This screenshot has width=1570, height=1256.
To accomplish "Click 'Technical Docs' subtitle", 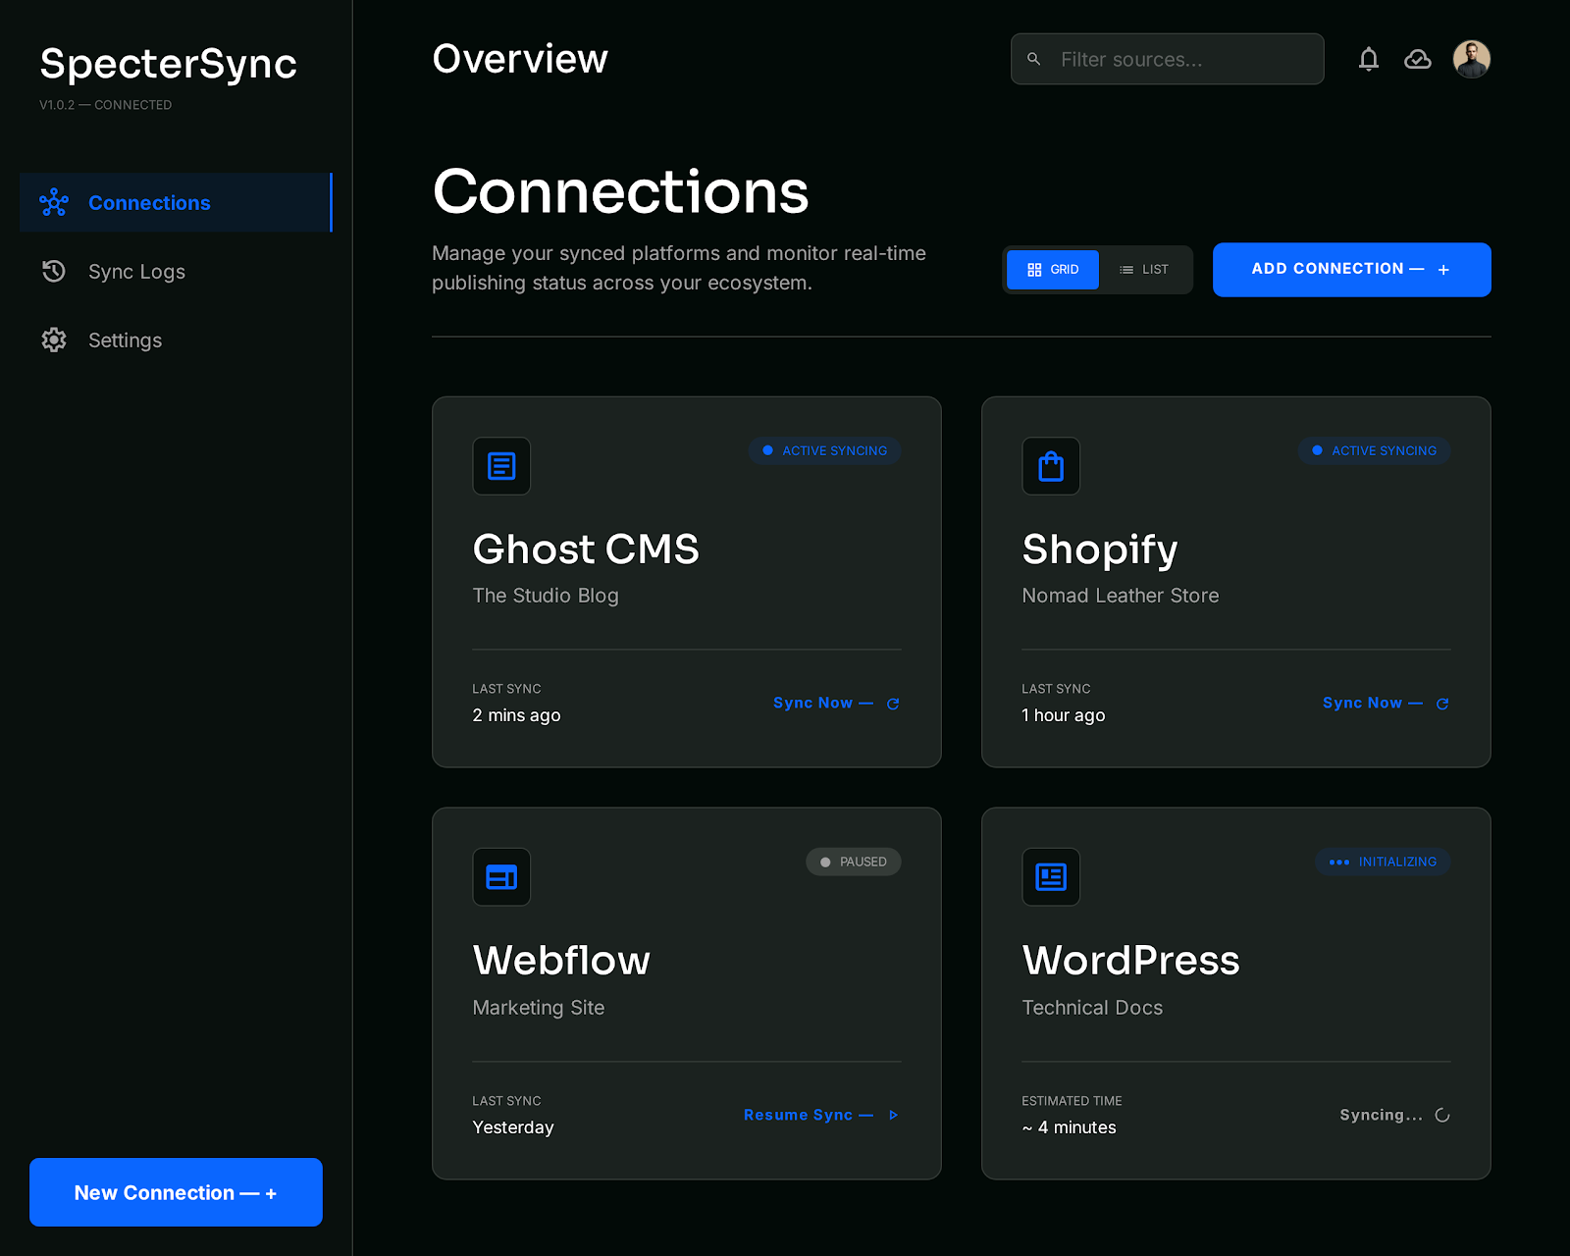I will 1092,1008.
